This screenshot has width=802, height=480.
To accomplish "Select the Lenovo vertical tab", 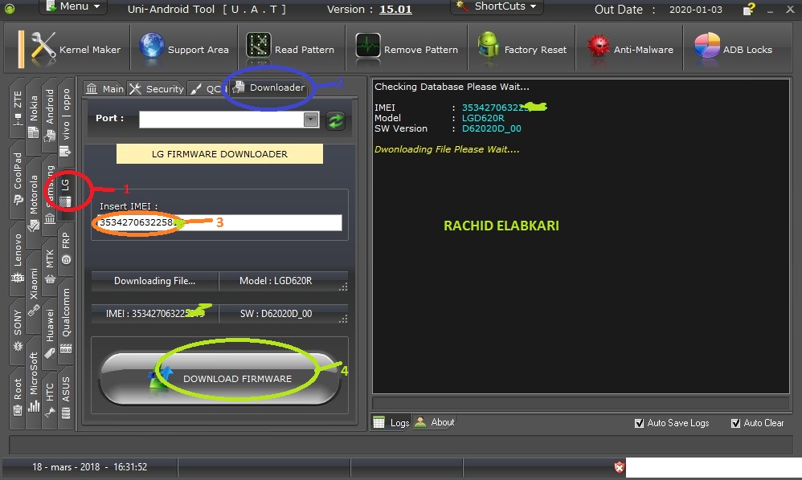I will pyautogui.click(x=18, y=258).
